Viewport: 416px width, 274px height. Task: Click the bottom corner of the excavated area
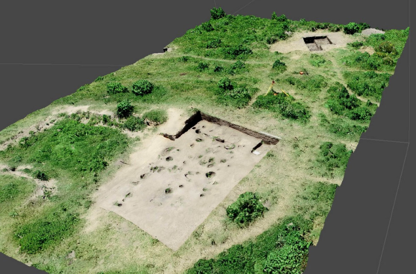coord(174,249)
